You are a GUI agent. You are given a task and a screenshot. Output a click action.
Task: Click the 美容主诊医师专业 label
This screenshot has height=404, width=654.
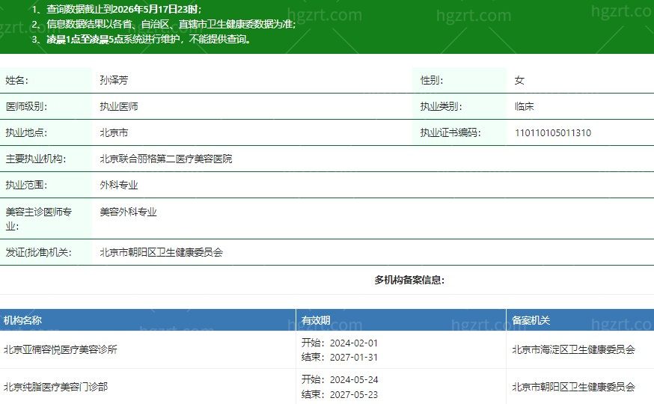(38, 219)
